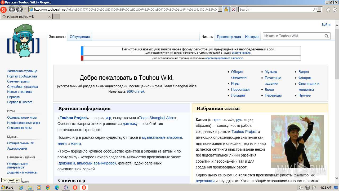Open Favorites with the star icon
Viewport: 339px width, 191px height.
click(x=328, y=10)
